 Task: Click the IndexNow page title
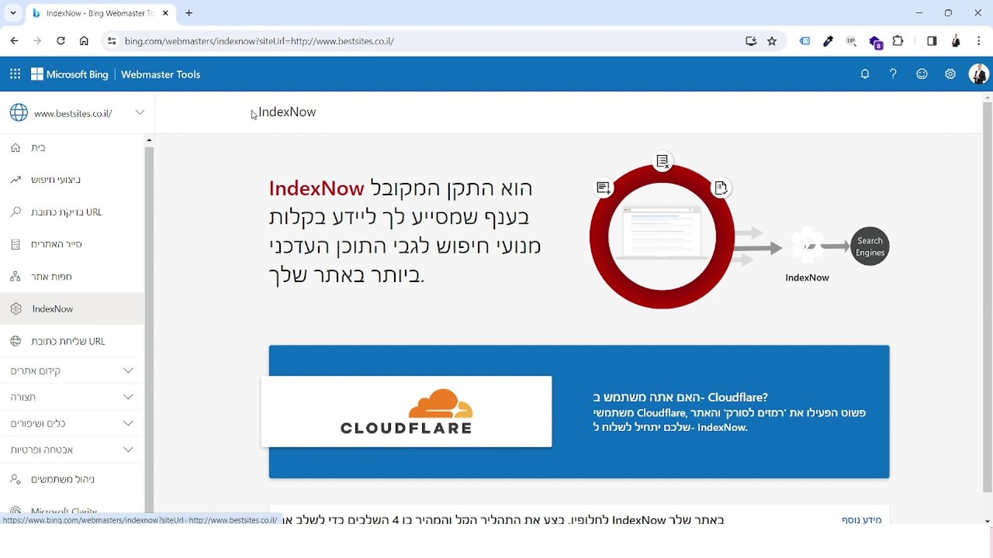[287, 112]
